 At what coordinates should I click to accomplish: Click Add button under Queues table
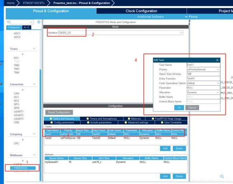[x=165, y=176]
